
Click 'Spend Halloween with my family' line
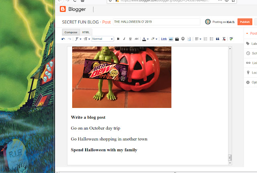pos(104,150)
